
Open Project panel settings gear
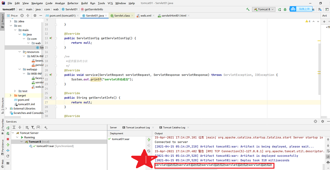35,16
